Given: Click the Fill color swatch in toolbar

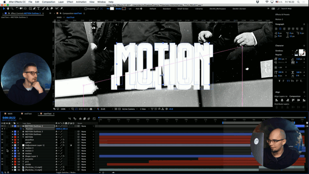Looking at the screenshot, I should pyautogui.click(x=112, y=9).
